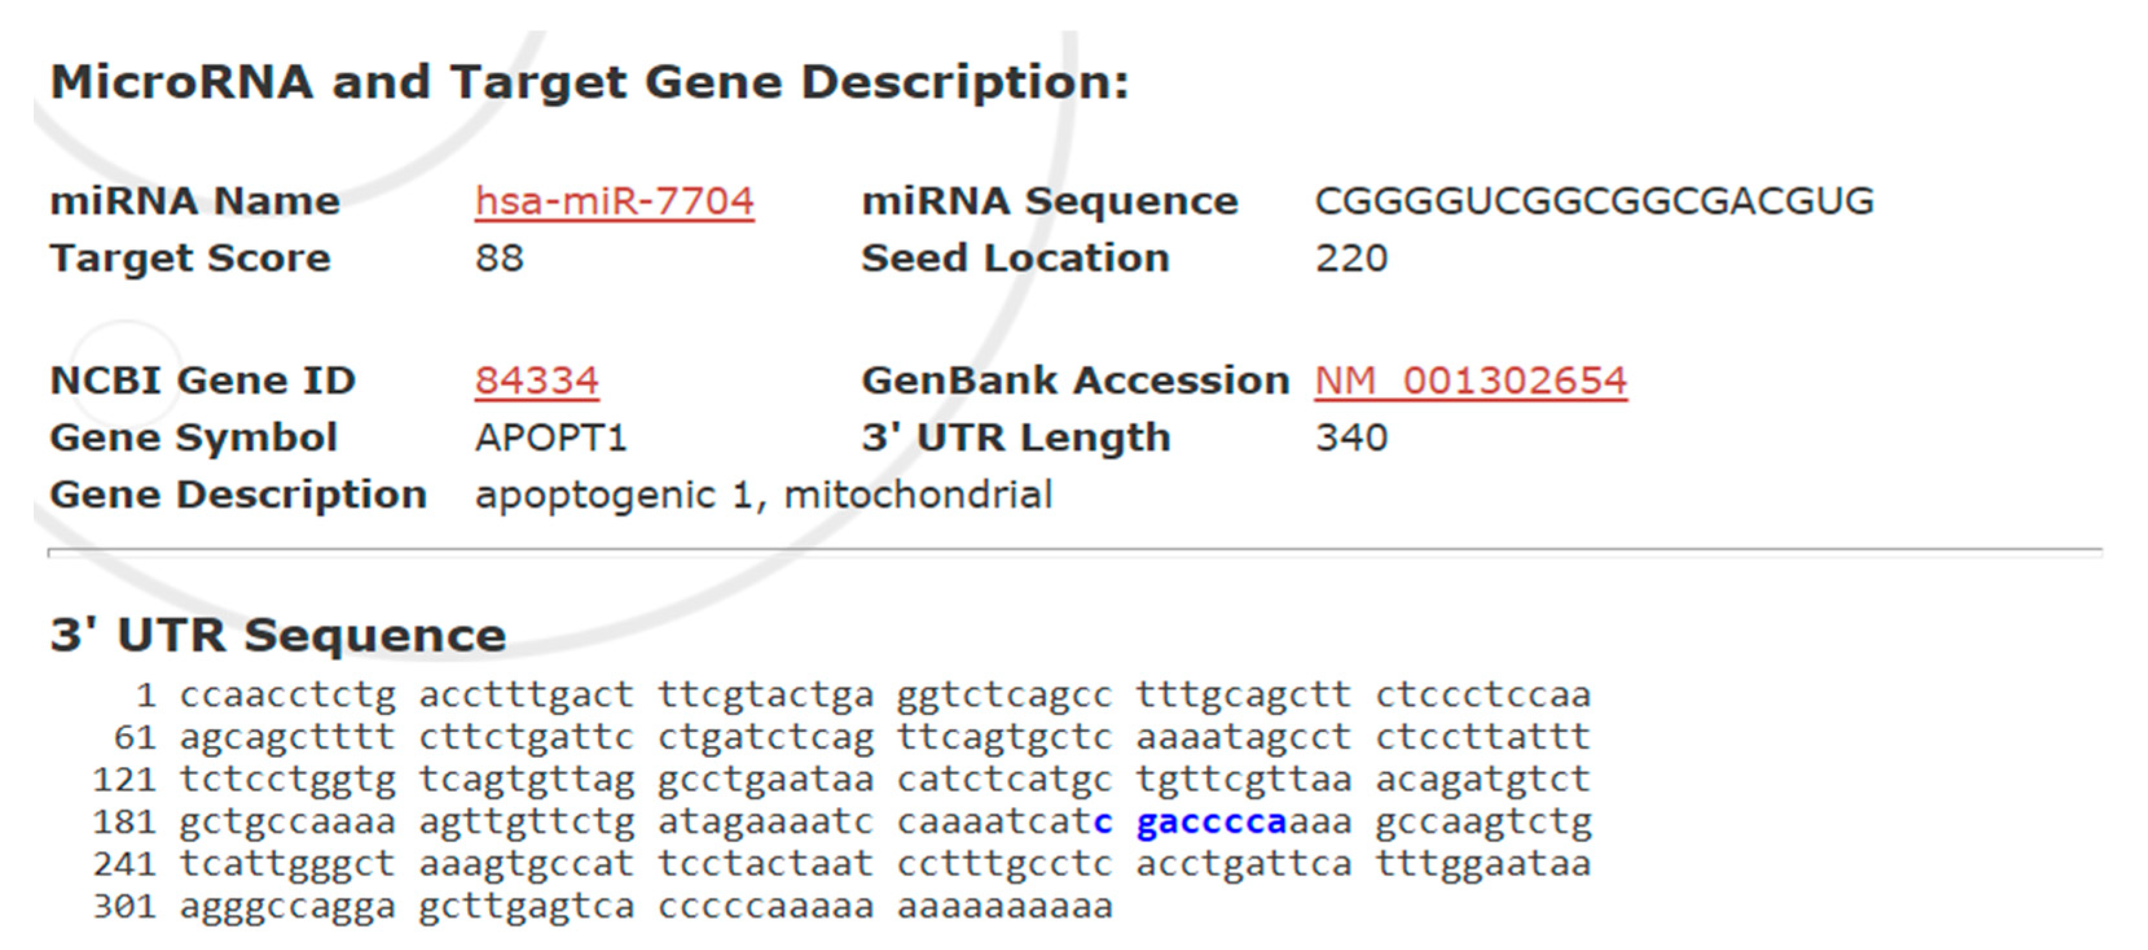
Task: Click the 3' UTR Length value 340
Action: (1351, 438)
